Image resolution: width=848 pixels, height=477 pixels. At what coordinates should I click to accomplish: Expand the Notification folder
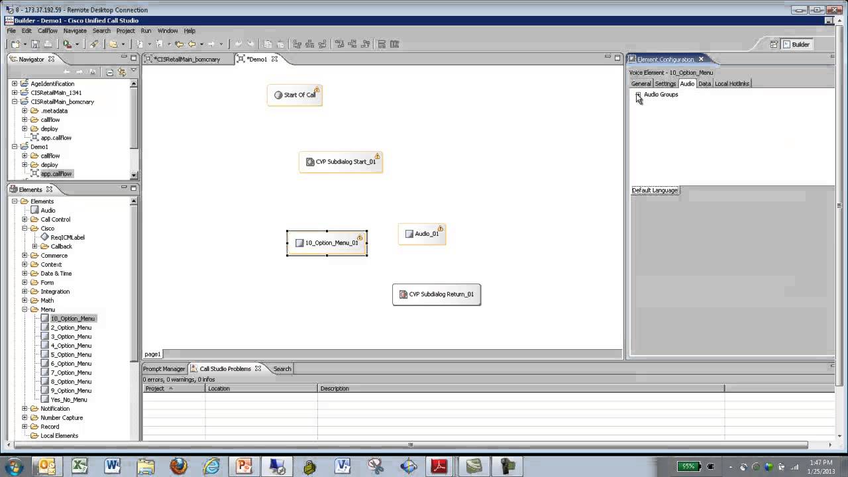[25, 409]
